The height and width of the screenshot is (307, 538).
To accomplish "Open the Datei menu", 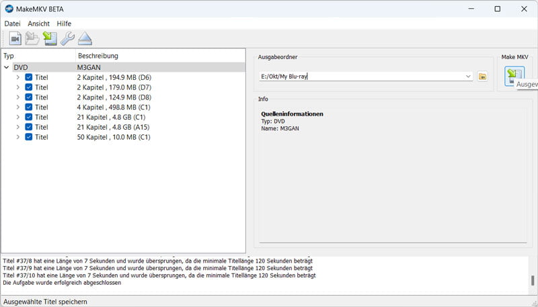I will [x=12, y=24].
